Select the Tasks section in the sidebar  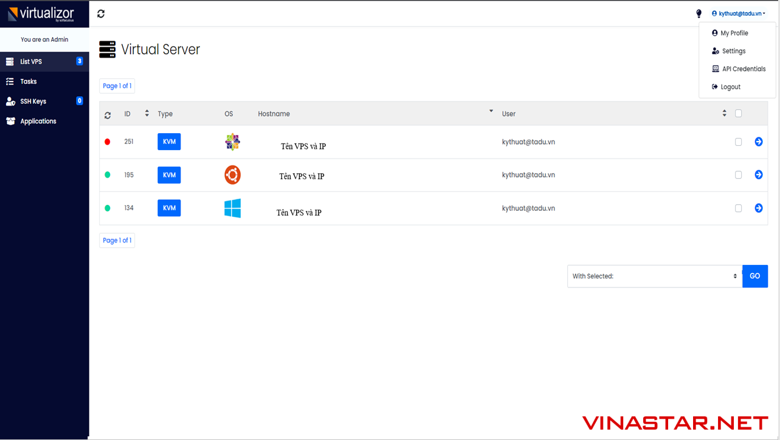coord(28,81)
